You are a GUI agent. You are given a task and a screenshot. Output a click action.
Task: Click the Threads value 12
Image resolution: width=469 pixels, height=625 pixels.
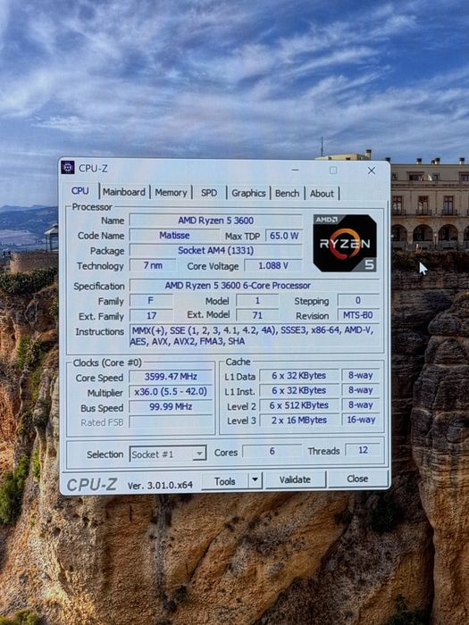point(363,450)
